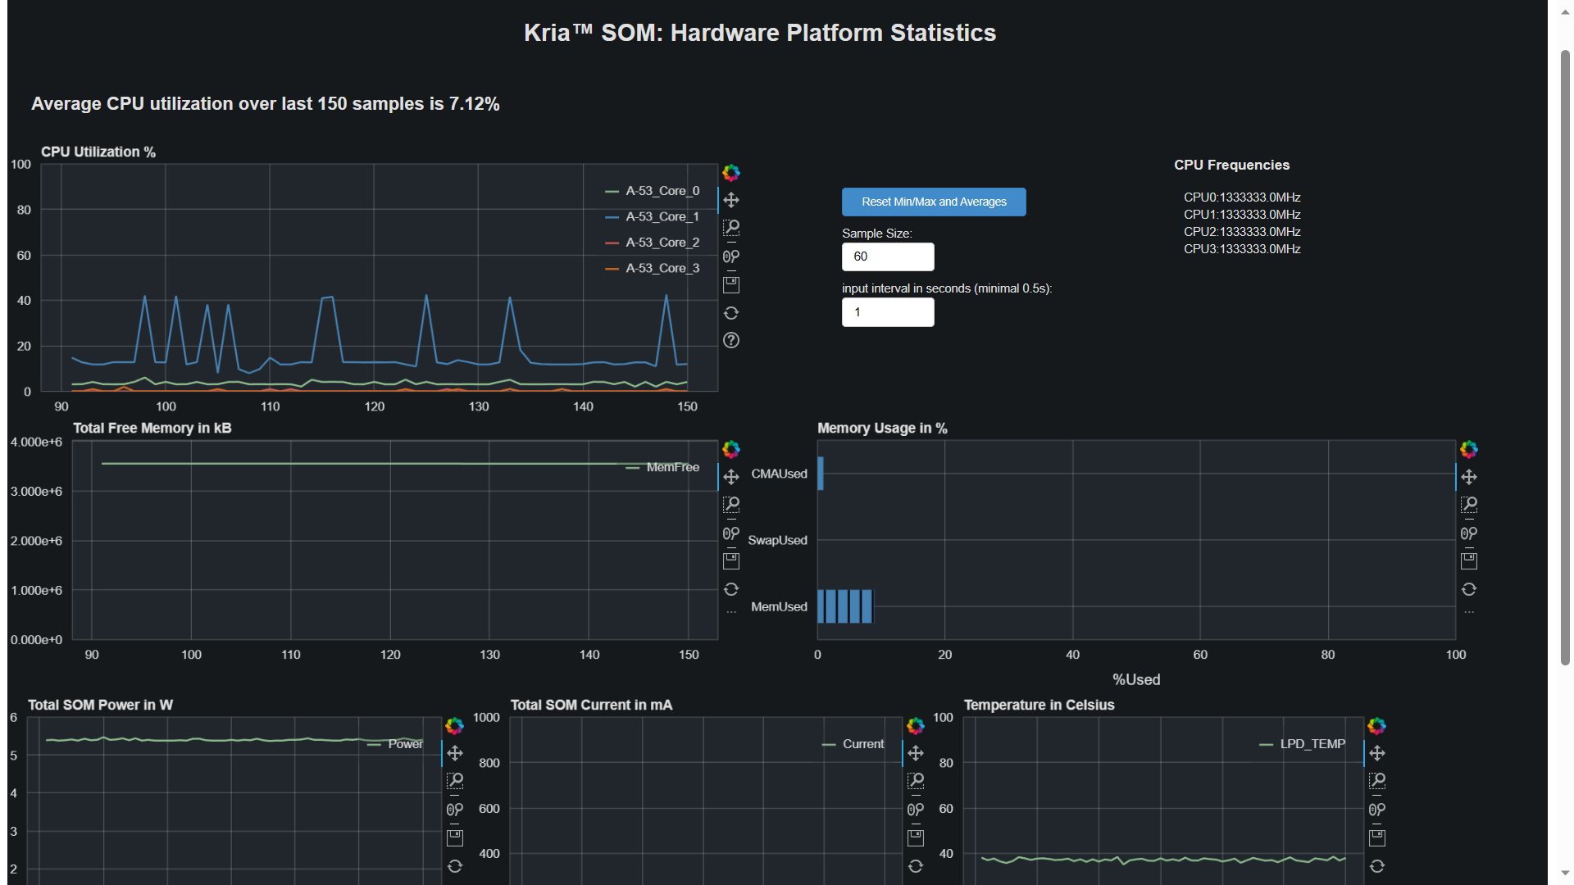This screenshot has width=1574, height=885.
Task: Click Bokeh logo on Total SOM Current plot
Action: click(916, 726)
